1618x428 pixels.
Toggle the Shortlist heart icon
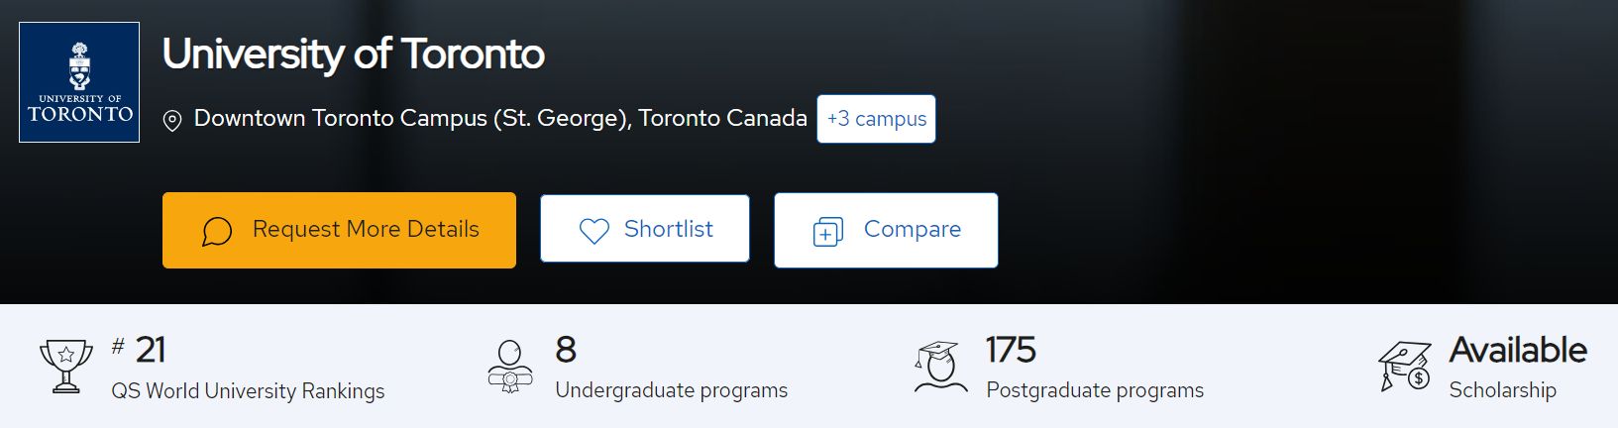(x=593, y=231)
